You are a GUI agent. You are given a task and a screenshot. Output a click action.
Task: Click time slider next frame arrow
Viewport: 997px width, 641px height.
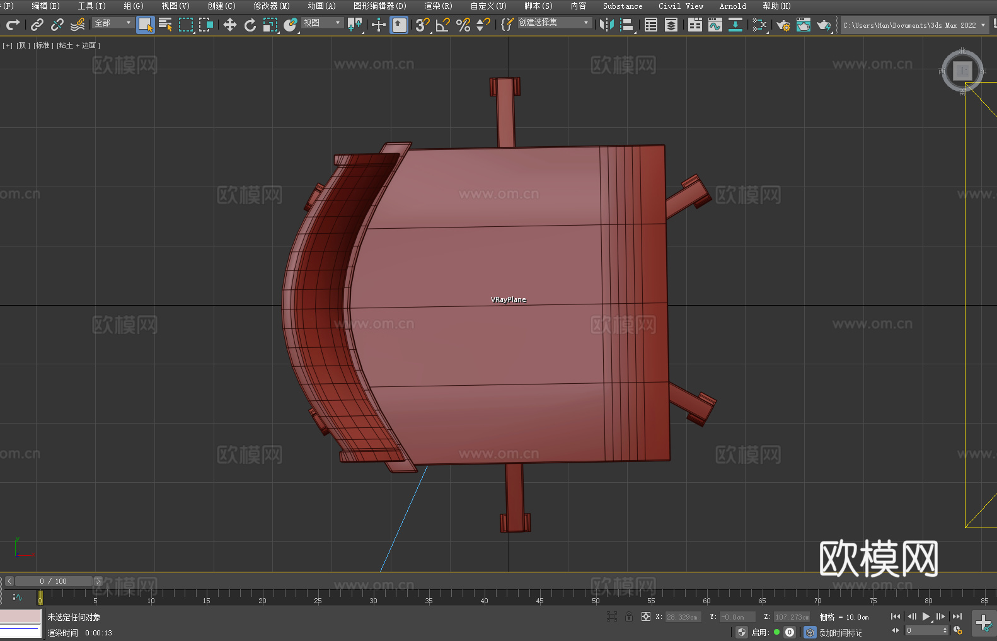tap(98, 581)
